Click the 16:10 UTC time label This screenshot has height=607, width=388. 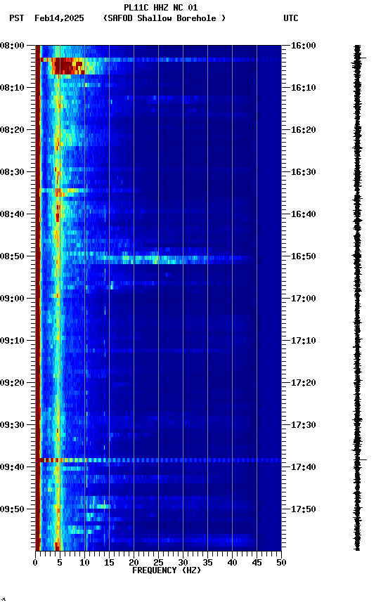pyautogui.click(x=304, y=88)
